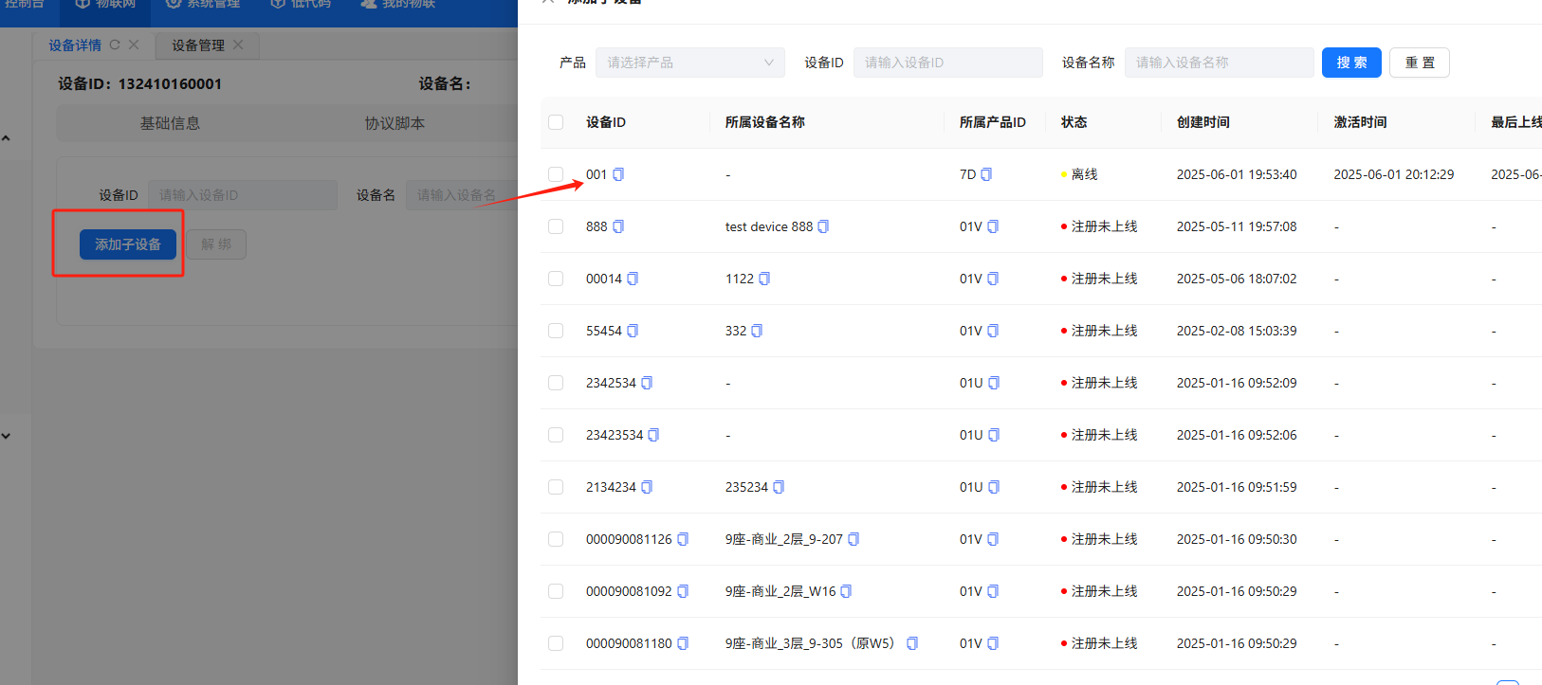Image resolution: width=1542 pixels, height=685 pixels.
Task: Open the 系统管理 top menu
Action: [203, 5]
